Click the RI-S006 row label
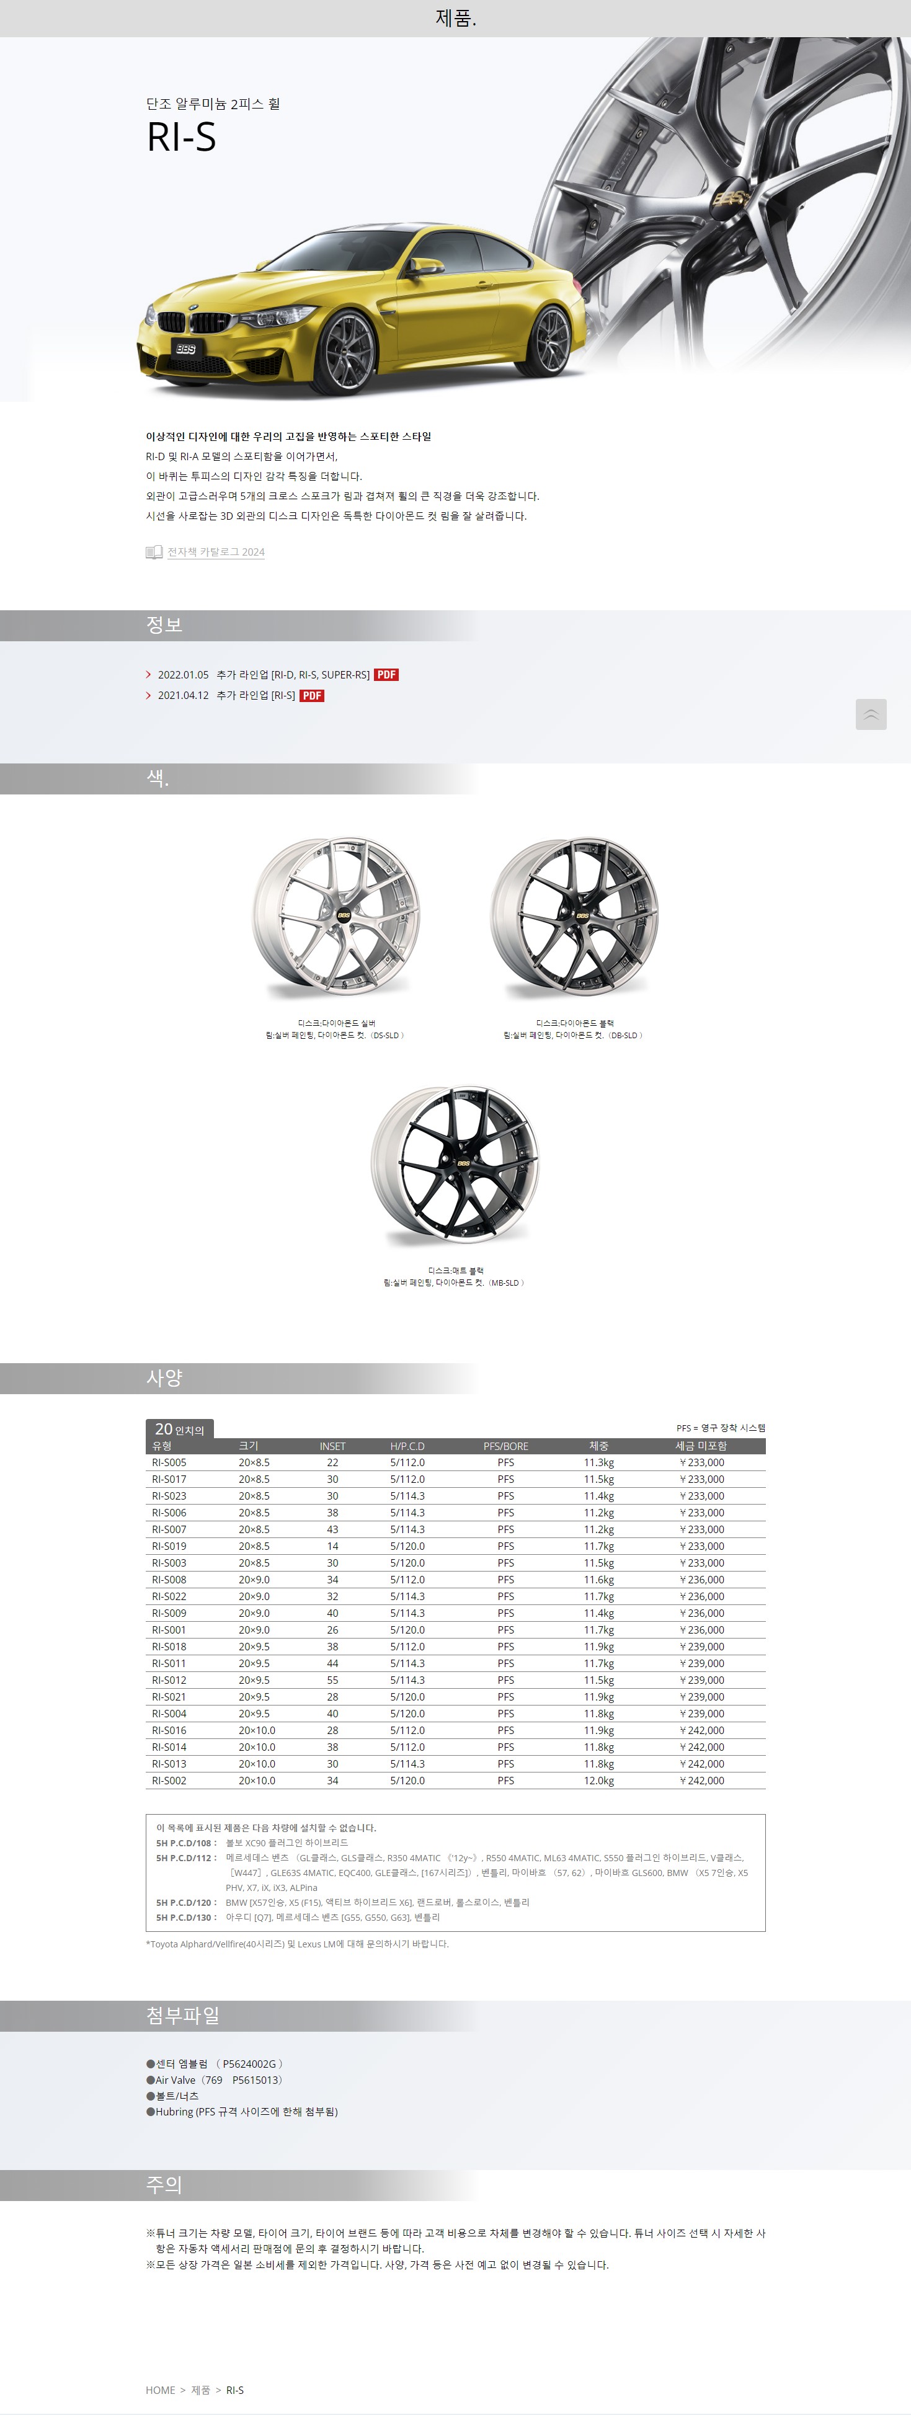 tap(169, 1513)
